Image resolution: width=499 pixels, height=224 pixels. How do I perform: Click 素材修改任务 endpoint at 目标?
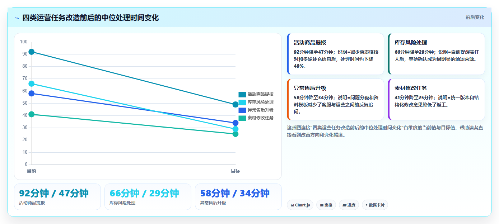point(235,134)
